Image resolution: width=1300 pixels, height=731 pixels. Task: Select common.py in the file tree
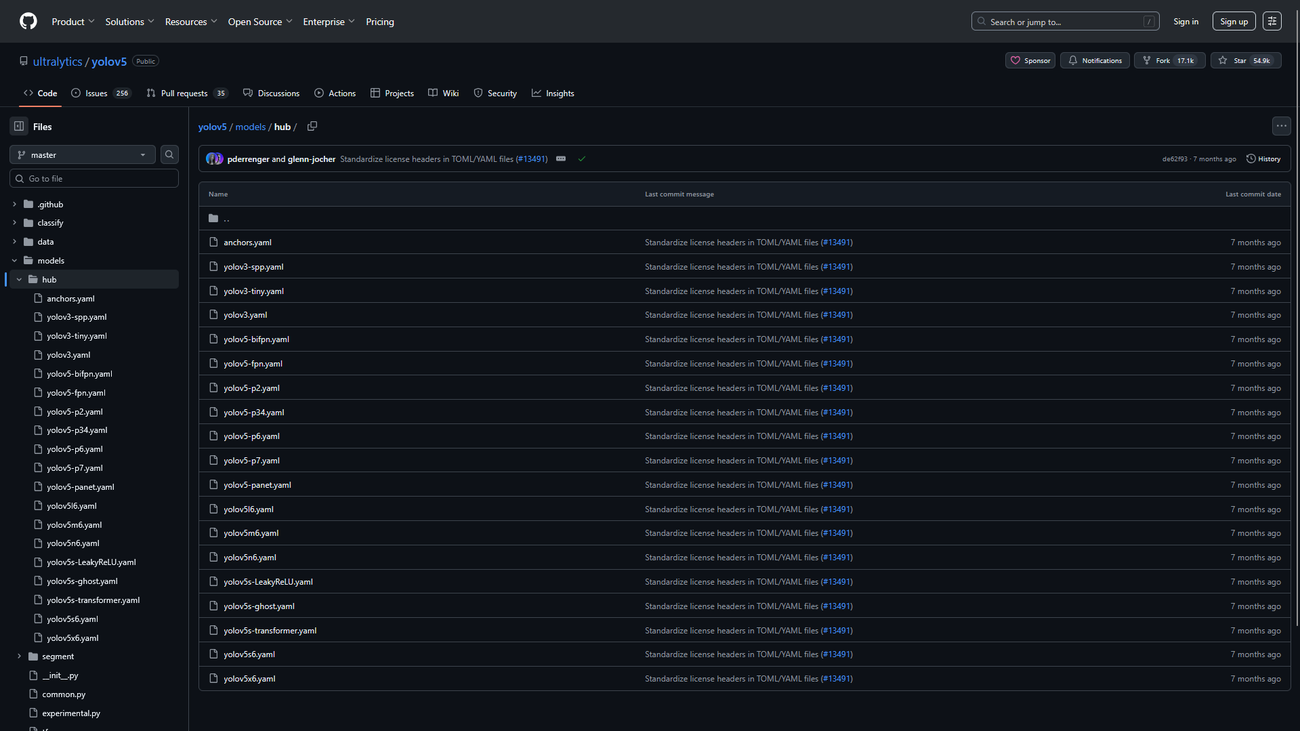(x=64, y=694)
